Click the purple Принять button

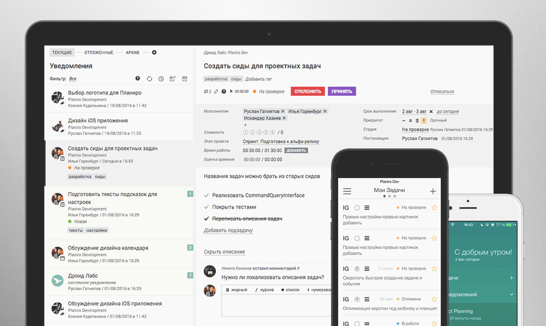click(342, 91)
